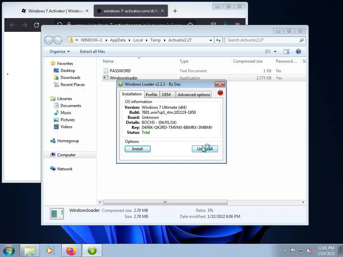Open the recent pages dropdown in Explorer

65,40
